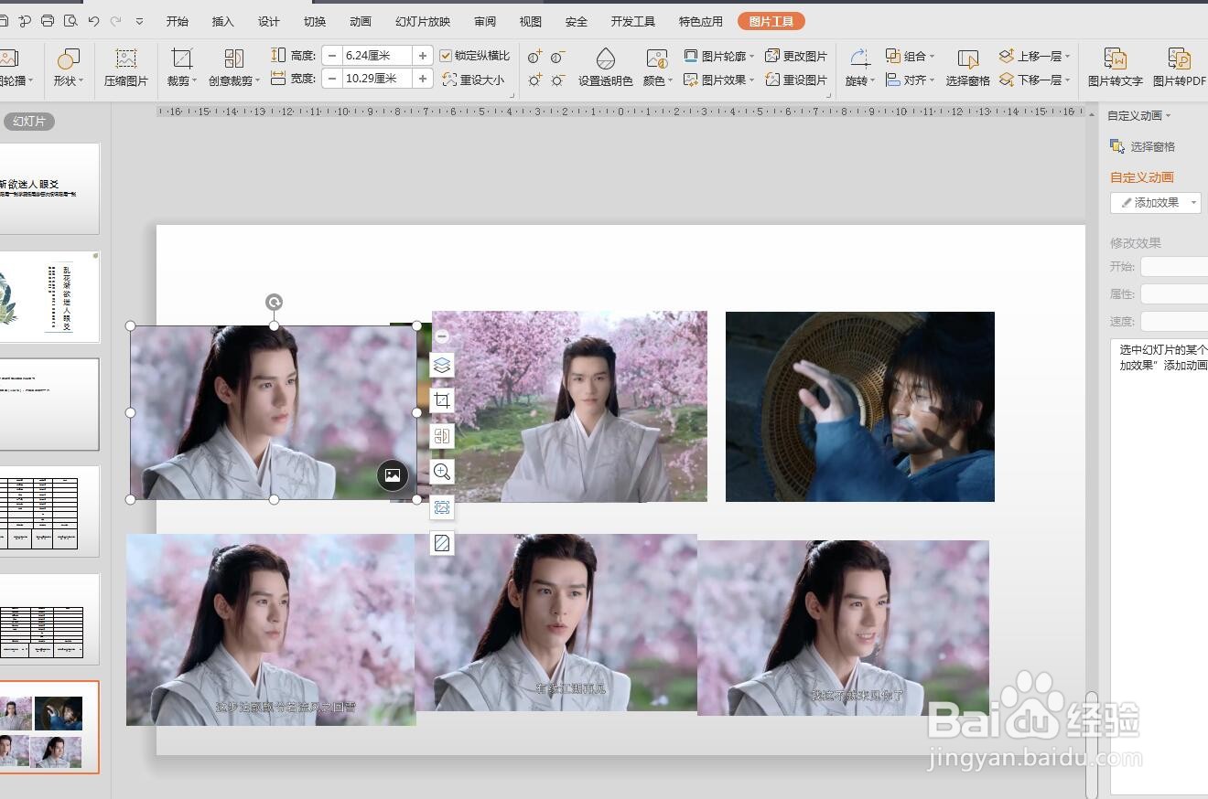Decrease picture brightness icon
The width and height of the screenshot is (1208, 799).
(x=557, y=80)
